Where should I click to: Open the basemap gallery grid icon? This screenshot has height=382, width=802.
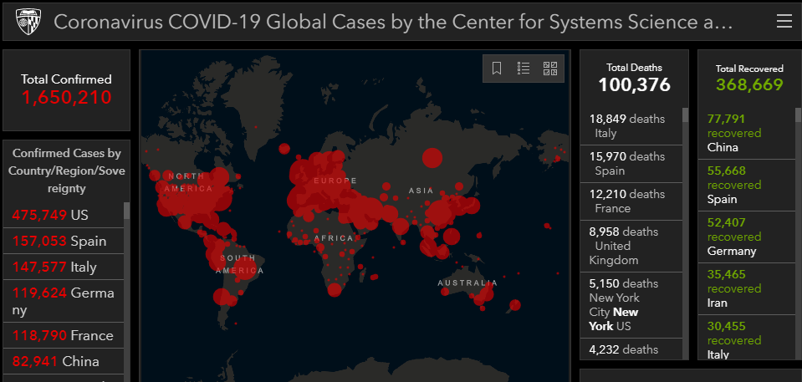click(550, 69)
